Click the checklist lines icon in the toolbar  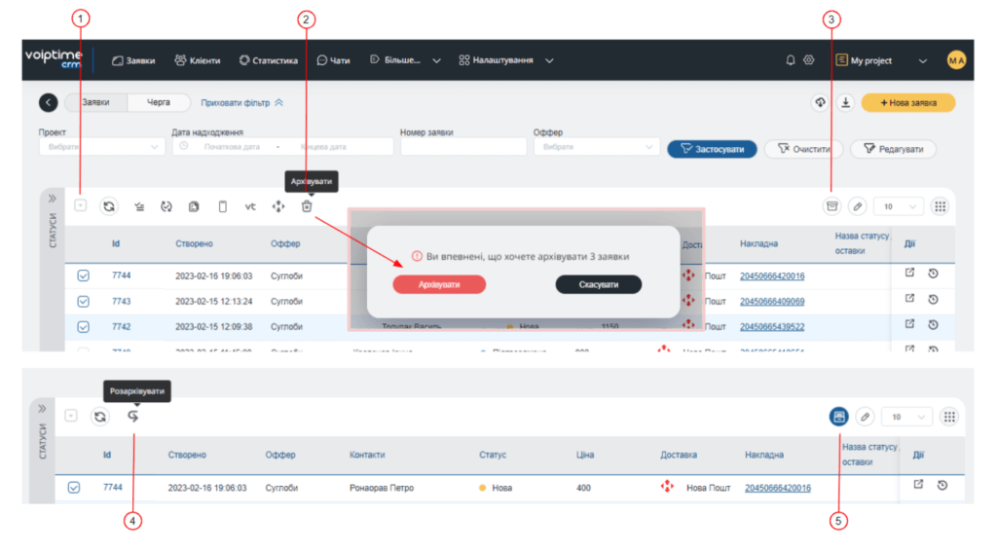click(x=139, y=206)
